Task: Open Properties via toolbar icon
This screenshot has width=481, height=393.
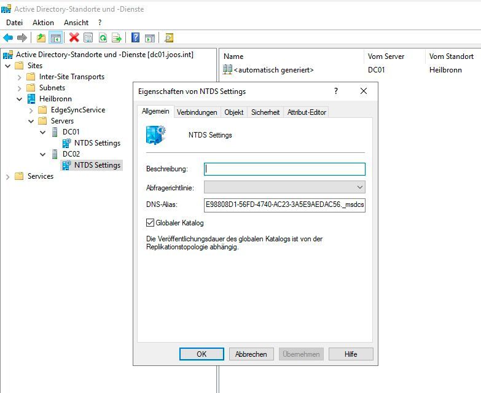Action: click(88, 38)
